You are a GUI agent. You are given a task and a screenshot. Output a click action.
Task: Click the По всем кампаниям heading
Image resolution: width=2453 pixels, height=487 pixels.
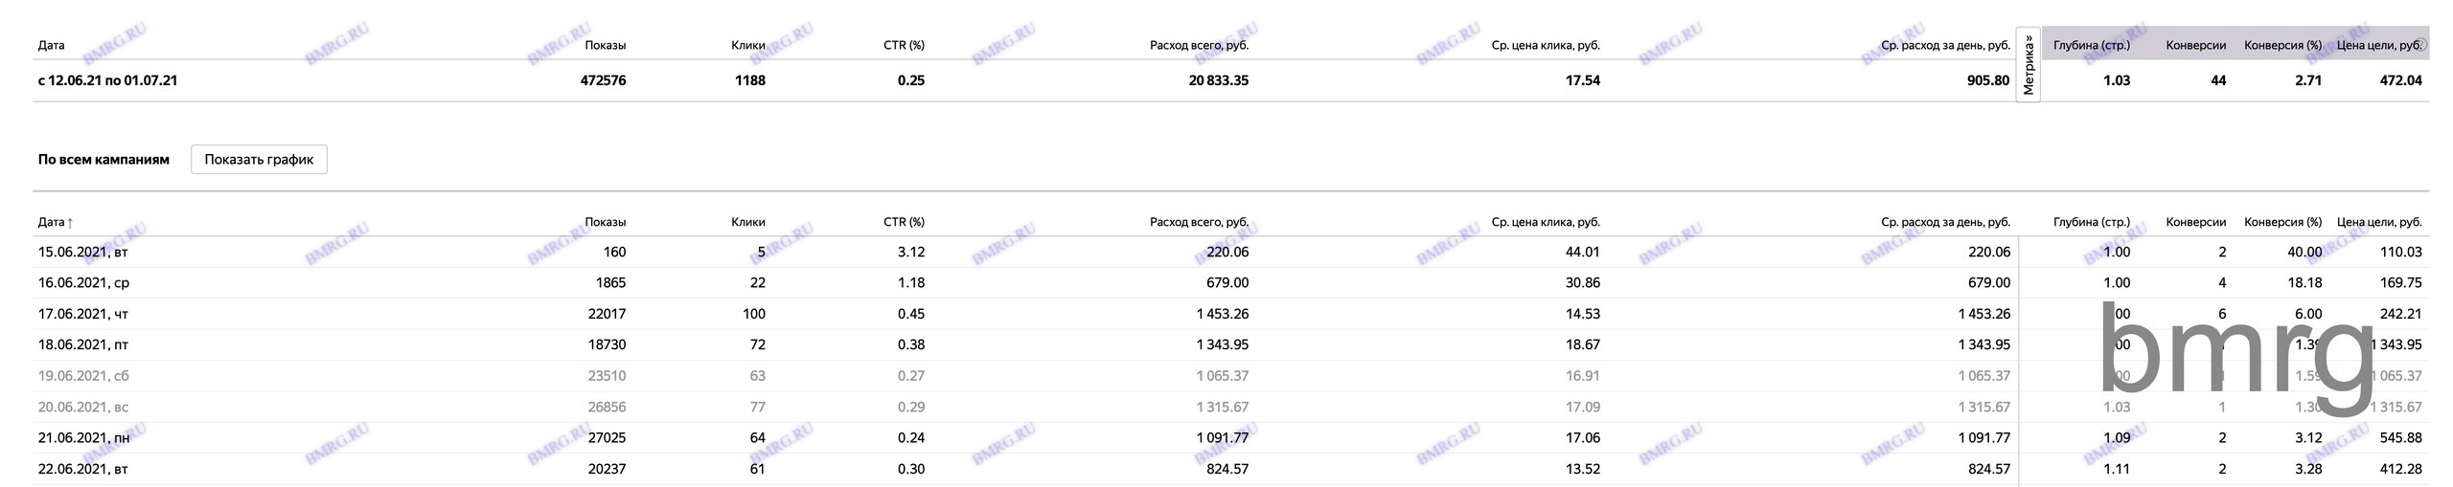(103, 160)
